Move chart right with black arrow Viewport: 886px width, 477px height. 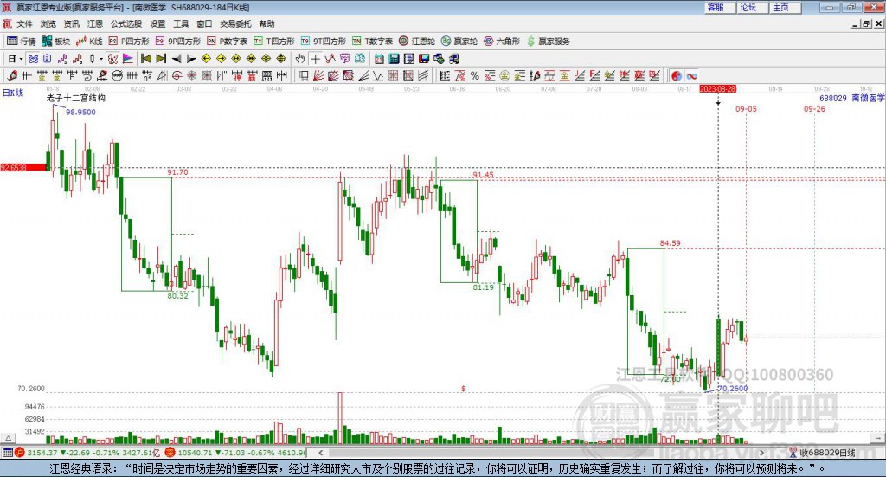click(x=191, y=59)
